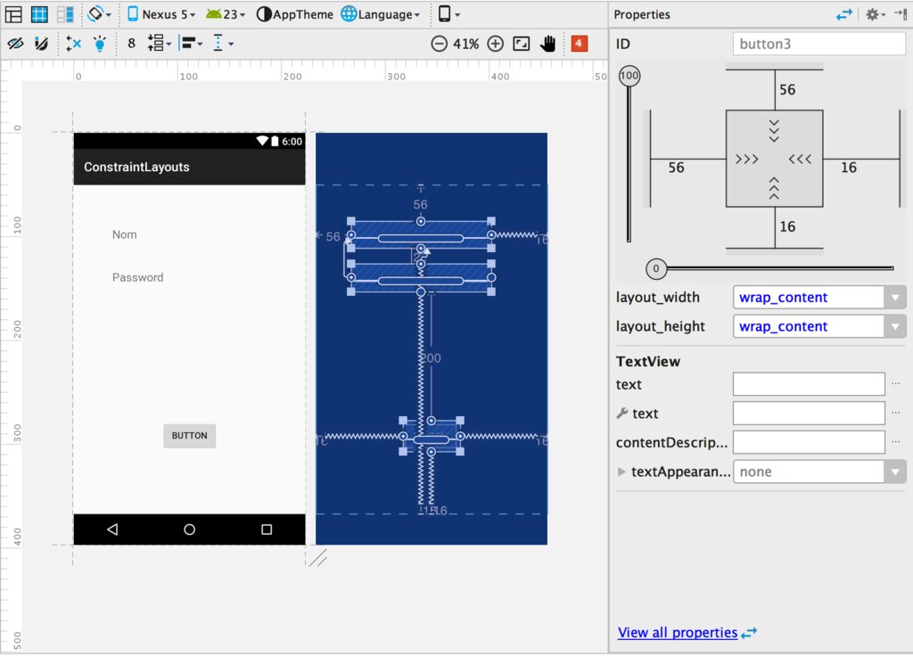This screenshot has height=656, width=913.
Task: Click the 200 margin label in the blueprint
Action: [431, 358]
